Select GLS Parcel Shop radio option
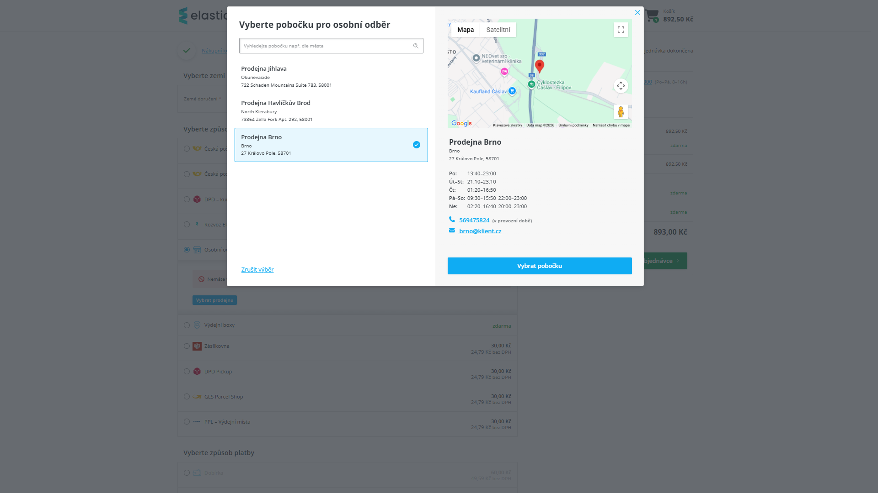The height and width of the screenshot is (493, 878). point(187,397)
